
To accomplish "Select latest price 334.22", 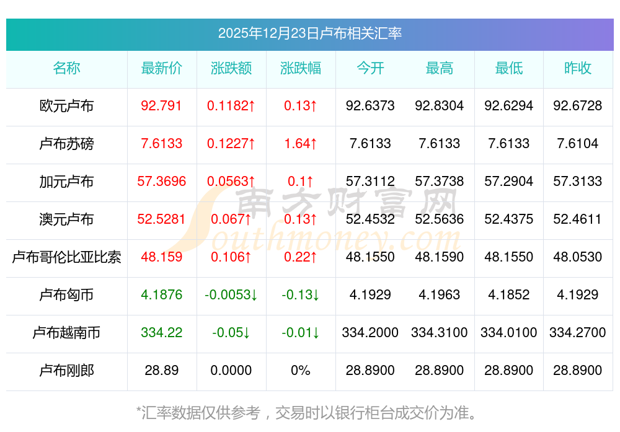I will point(161,332).
